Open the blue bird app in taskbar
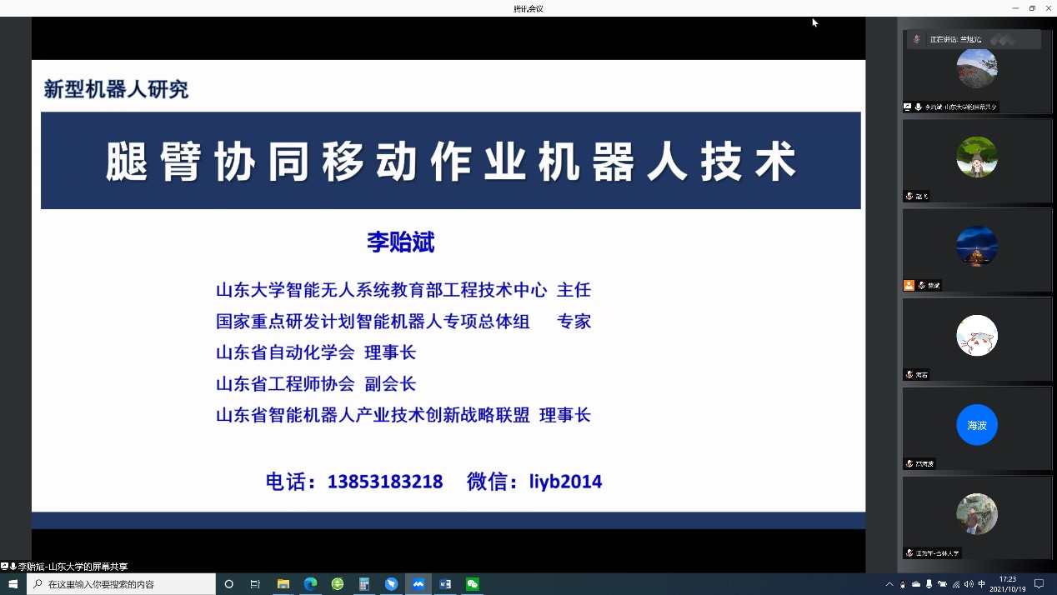Viewport: 1057px width, 595px height. pos(391,584)
